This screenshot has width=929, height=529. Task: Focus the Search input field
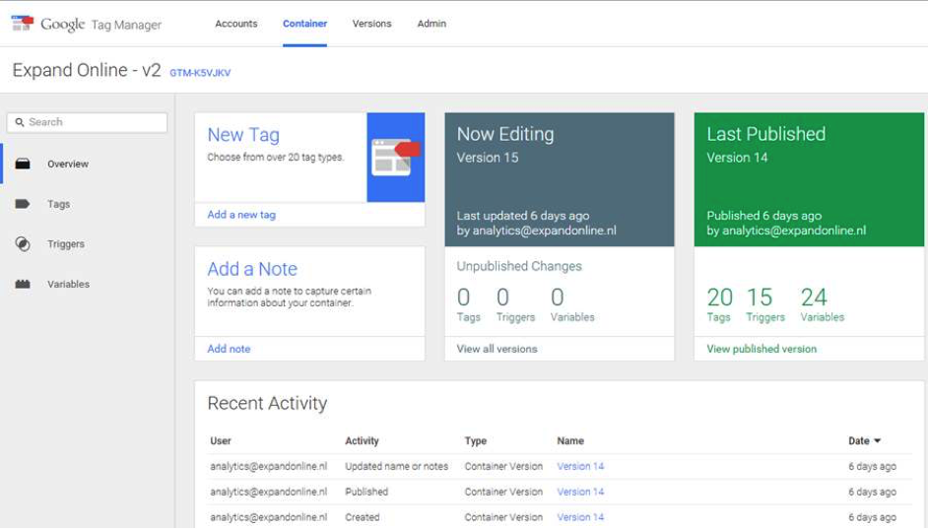tap(87, 122)
